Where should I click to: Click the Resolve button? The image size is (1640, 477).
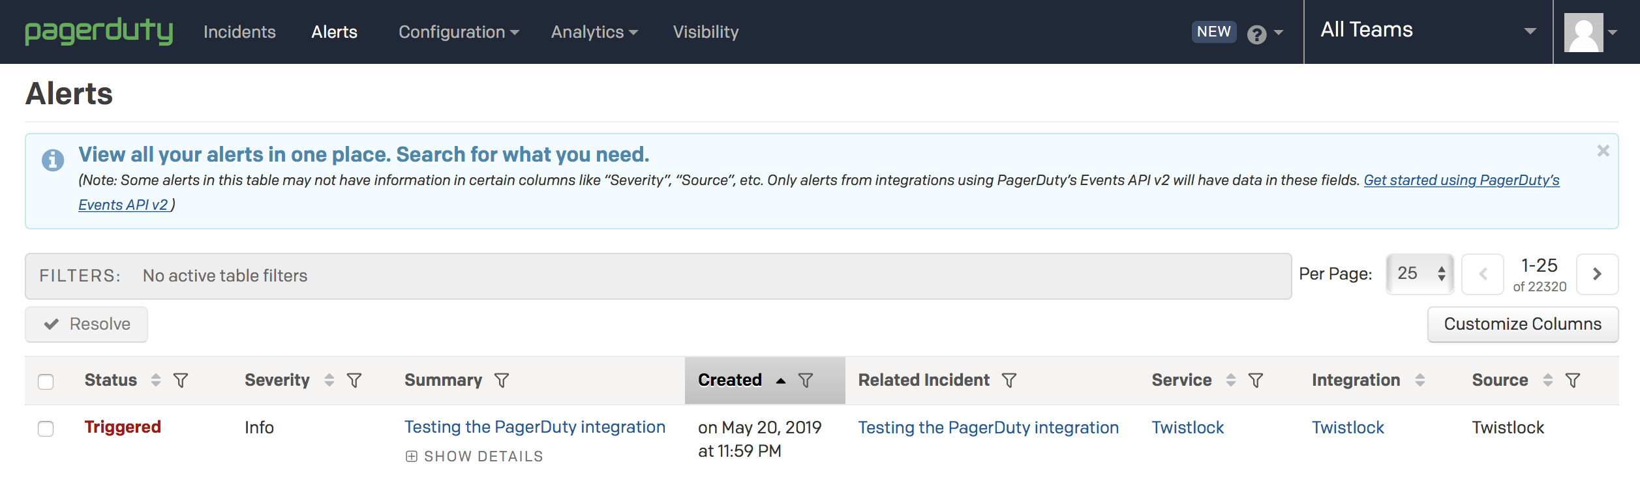click(86, 325)
